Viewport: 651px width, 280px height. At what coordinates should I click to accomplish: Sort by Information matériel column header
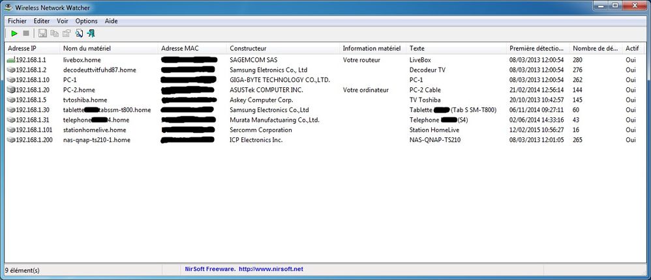(x=374, y=48)
